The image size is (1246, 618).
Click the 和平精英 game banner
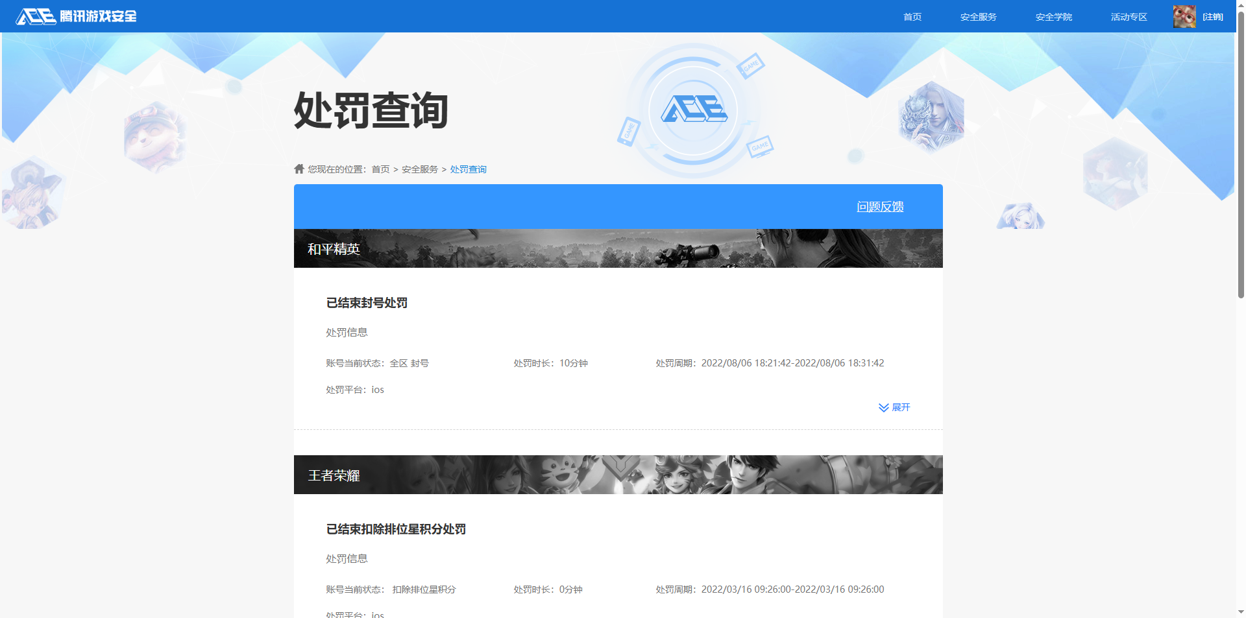pos(618,248)
